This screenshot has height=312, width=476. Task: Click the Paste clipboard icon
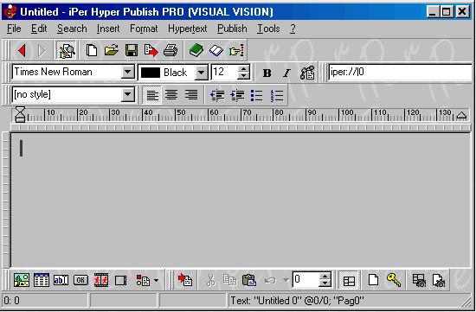[x=249, y=280]
